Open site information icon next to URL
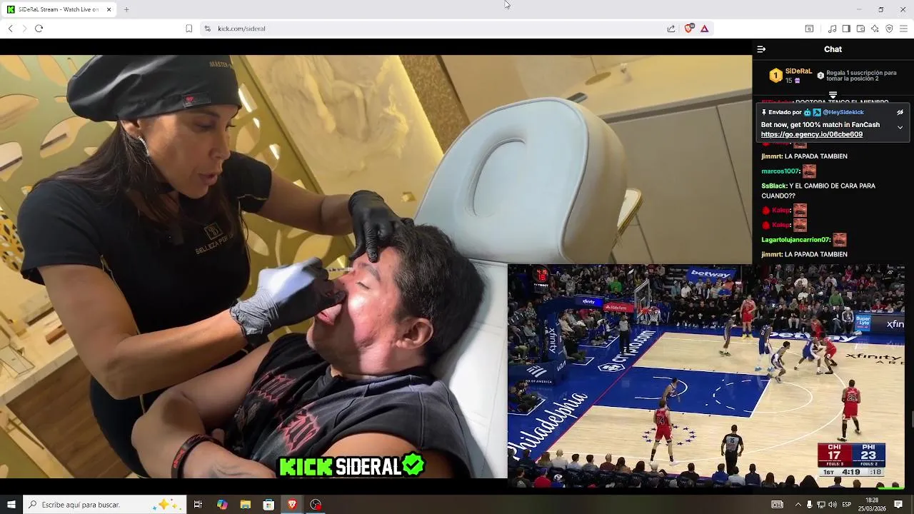This screenshot has width=914, height=514. point(207,29)
